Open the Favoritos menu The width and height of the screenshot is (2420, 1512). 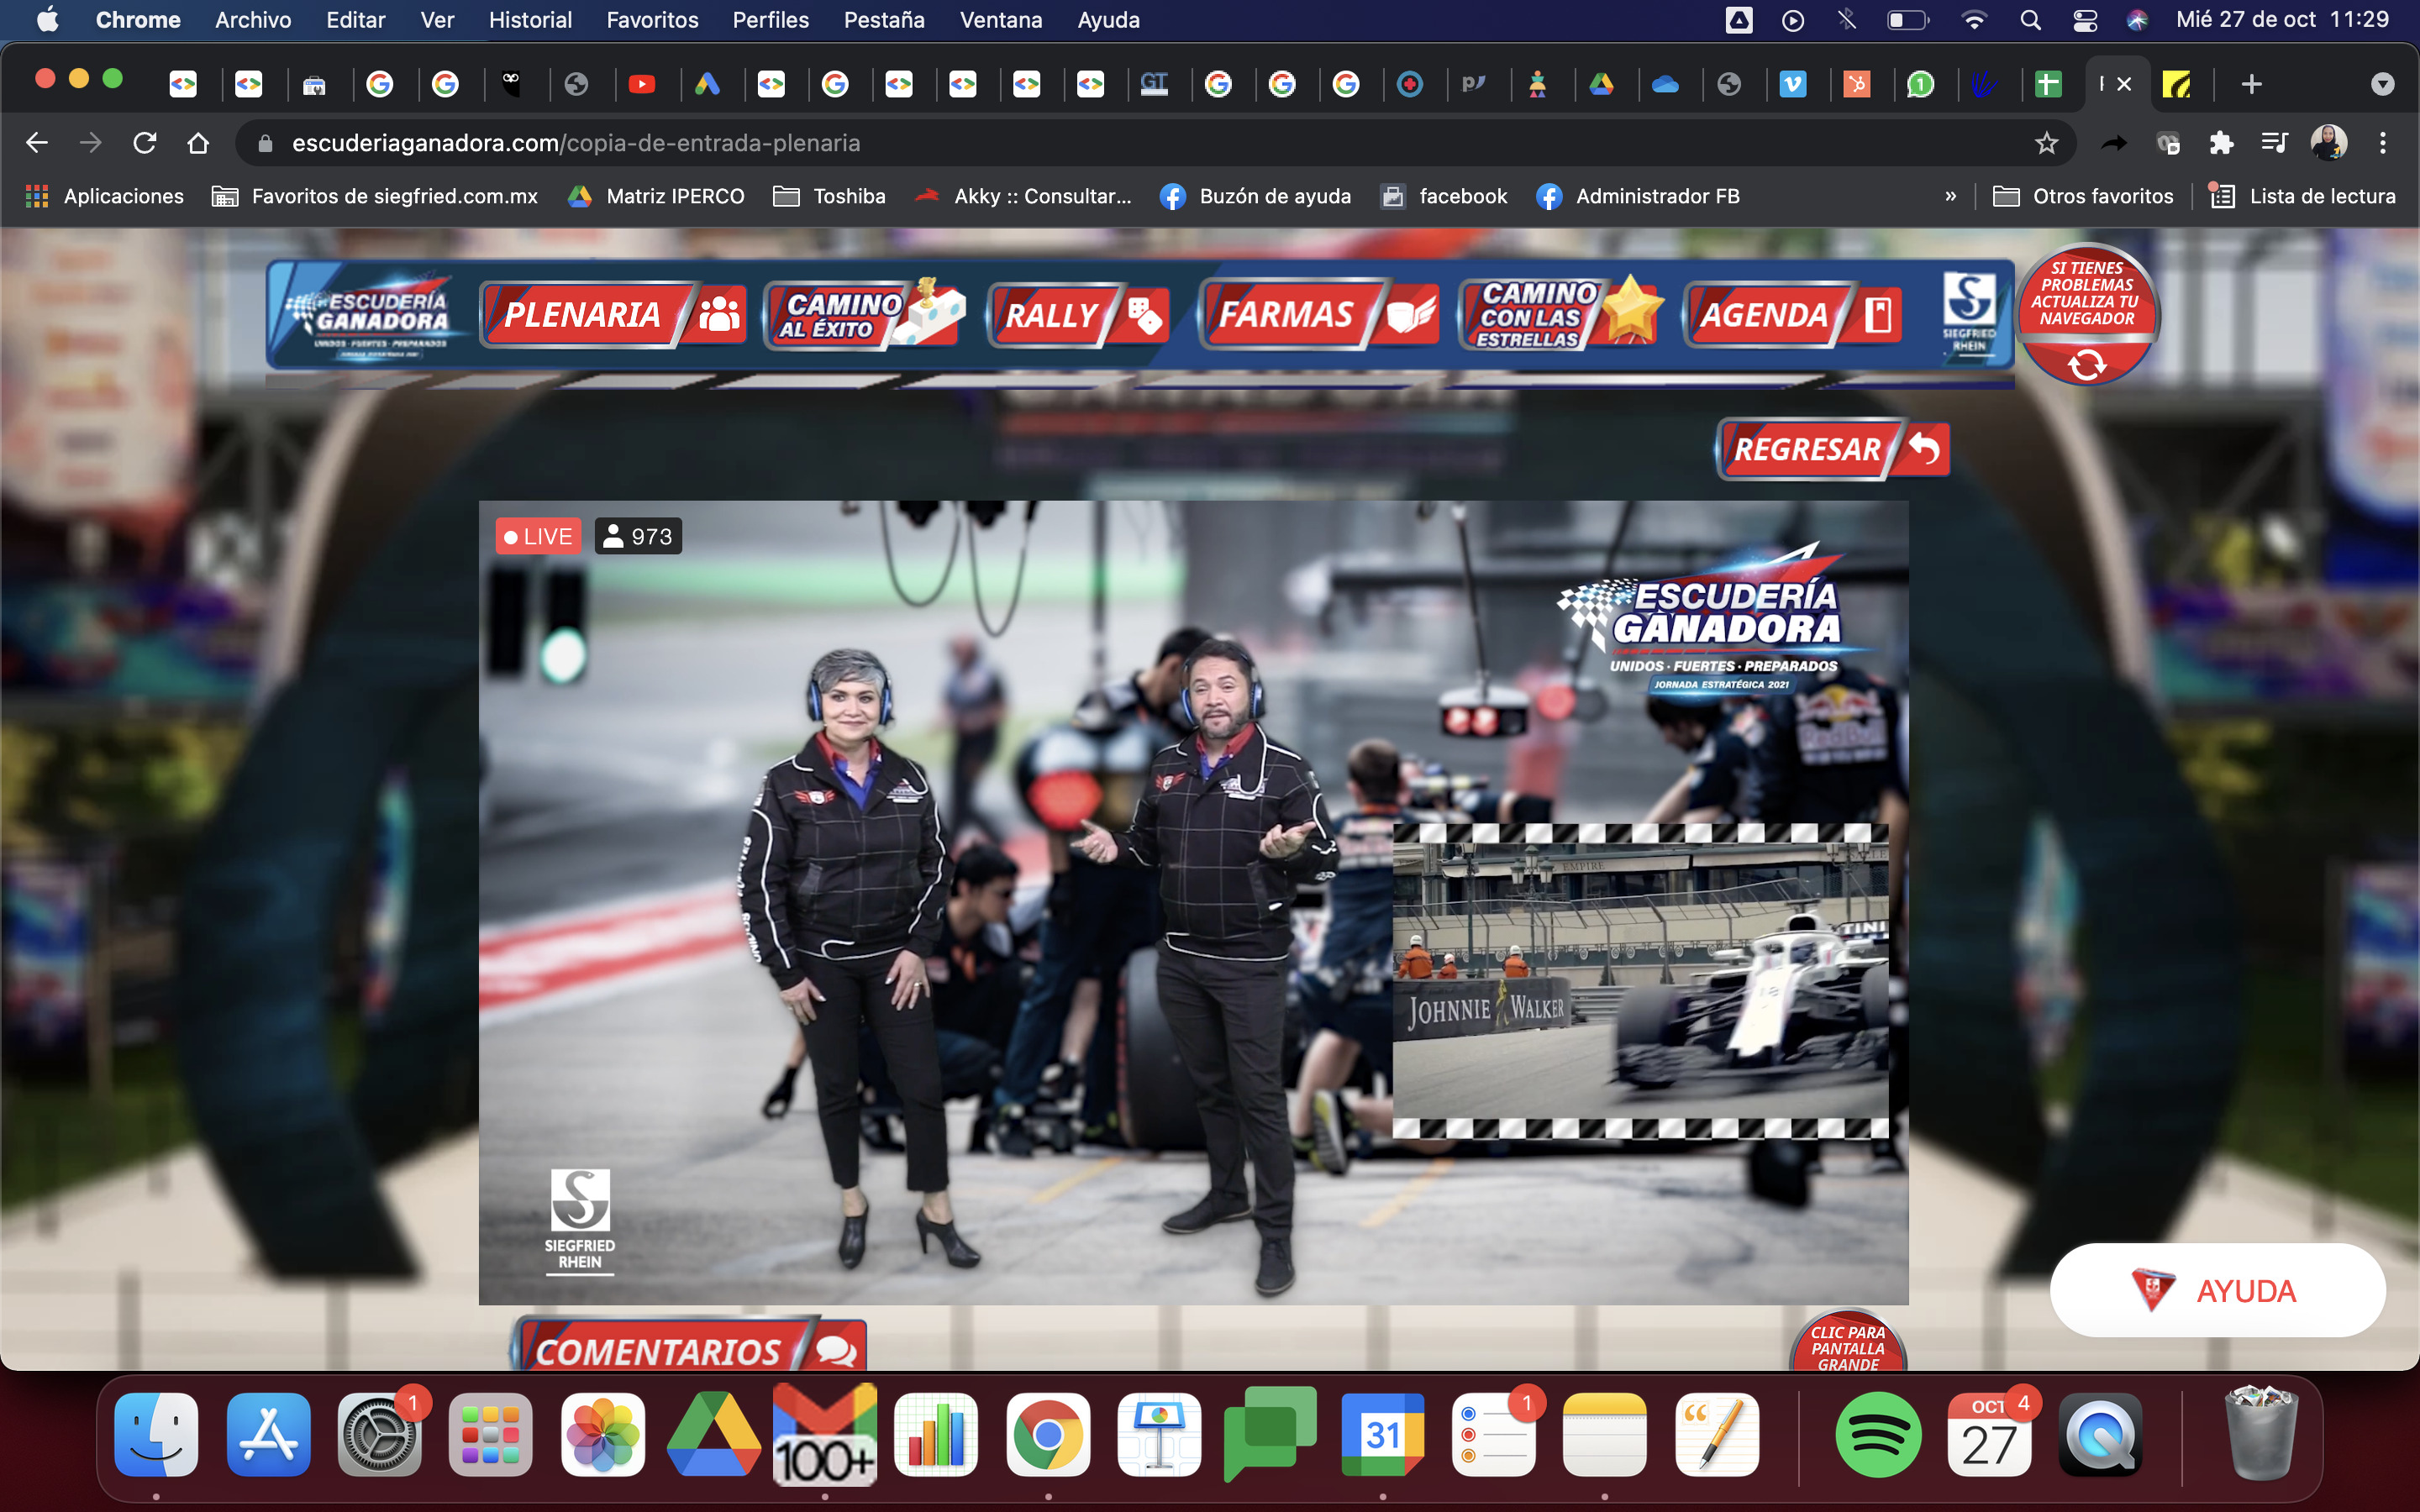652,20
